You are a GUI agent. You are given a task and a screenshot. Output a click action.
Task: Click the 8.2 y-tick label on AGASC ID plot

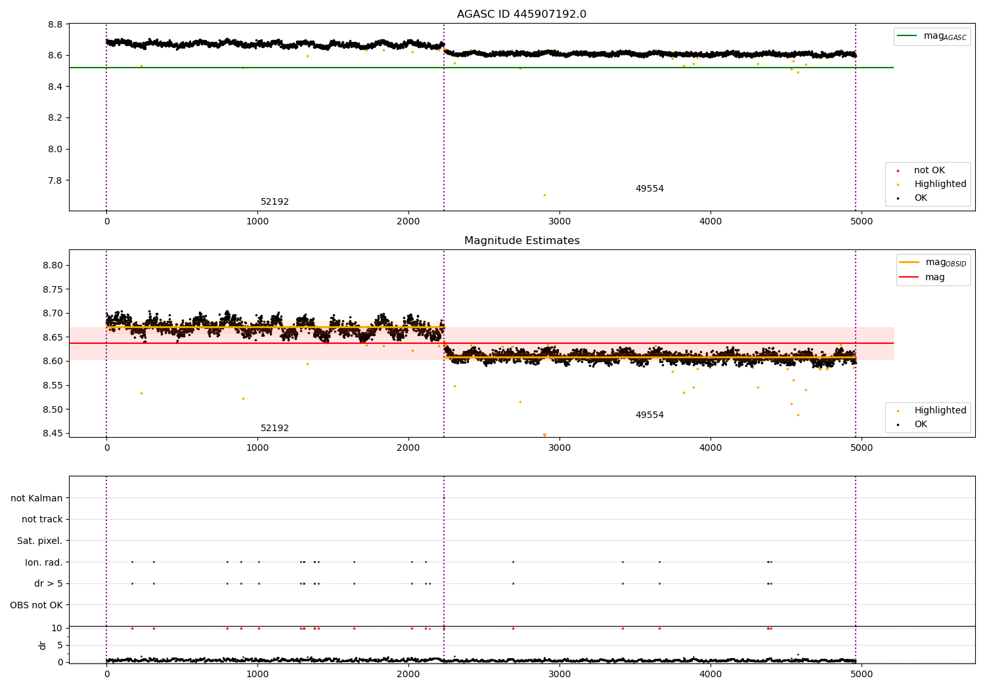(56, 118)
